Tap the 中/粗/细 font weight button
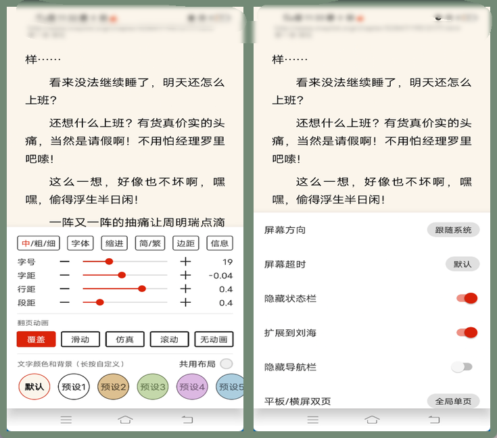The height and width of the screenshot is (438, 497). click(x=39, y=243)
